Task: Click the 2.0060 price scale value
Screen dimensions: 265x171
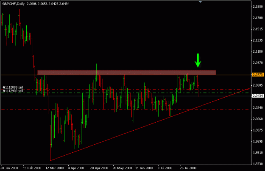Action: (x=258, y=119)
